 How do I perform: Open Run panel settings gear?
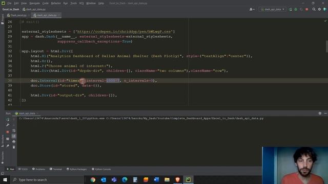click(x=320, y=113)
